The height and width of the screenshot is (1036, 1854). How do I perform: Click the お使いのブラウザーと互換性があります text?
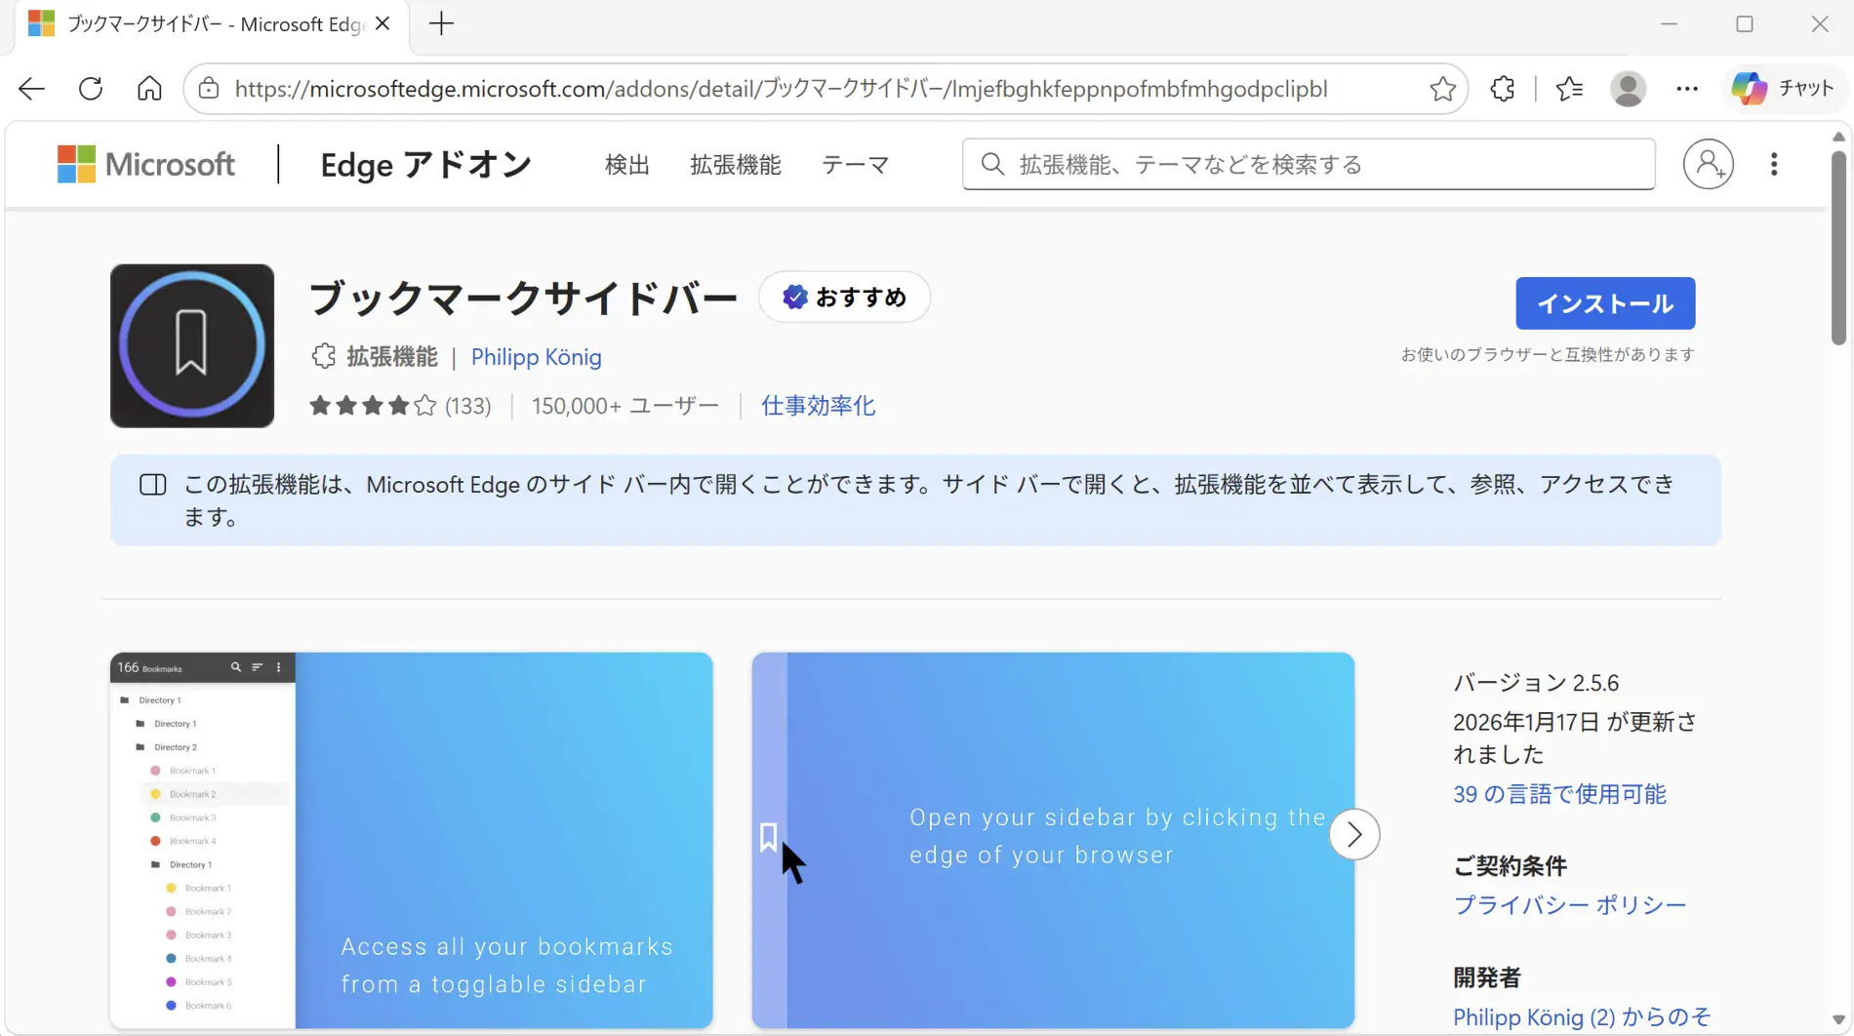(1548, 355)
